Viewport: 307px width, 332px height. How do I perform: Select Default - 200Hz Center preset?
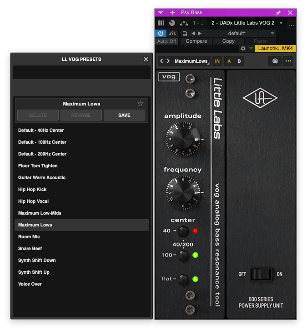click(x=82, y=154)
